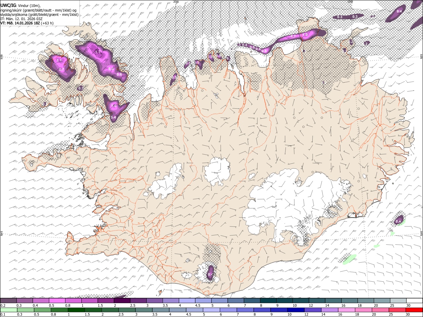The height and width of the screenshot is (317, 423).
Task: Click the '30' tick on the upper legend scale
Action: tap(408, 305)
